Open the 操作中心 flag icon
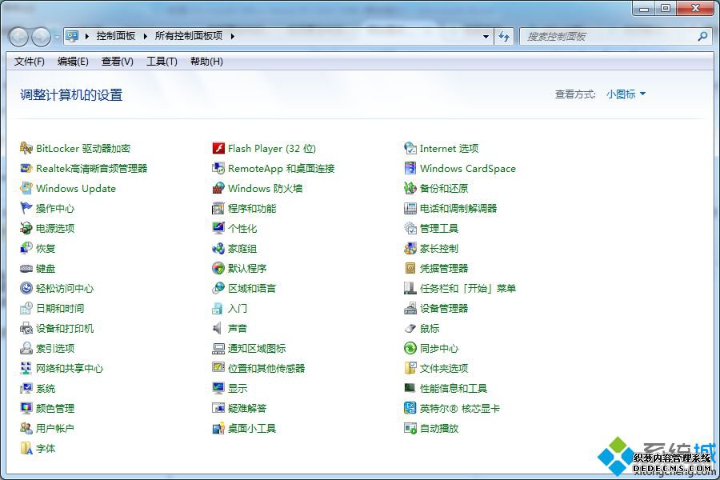720x480 pixels. (26, 209)
